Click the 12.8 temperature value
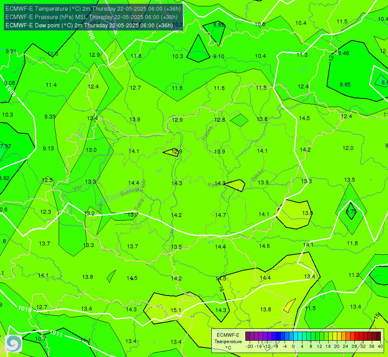The width and height of the screenshot is (388, 357). [220, 120]
